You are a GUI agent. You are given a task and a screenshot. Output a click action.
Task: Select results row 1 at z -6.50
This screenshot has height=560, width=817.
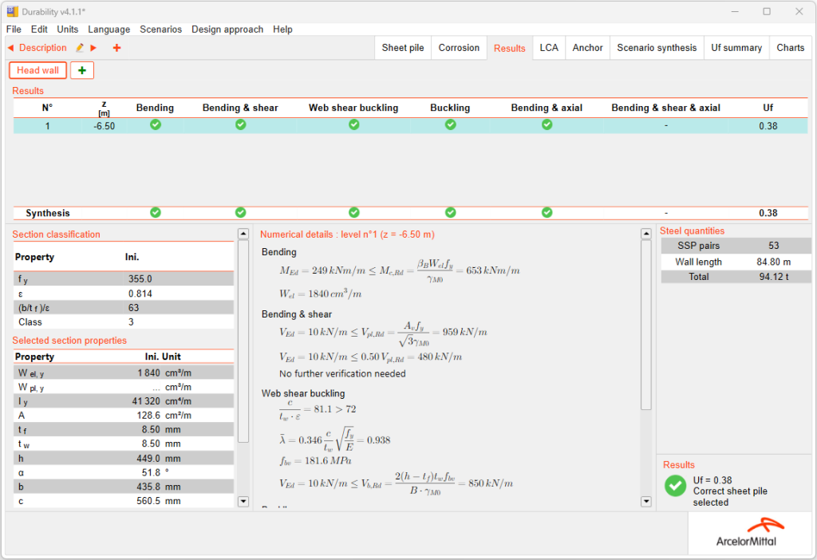410,125
